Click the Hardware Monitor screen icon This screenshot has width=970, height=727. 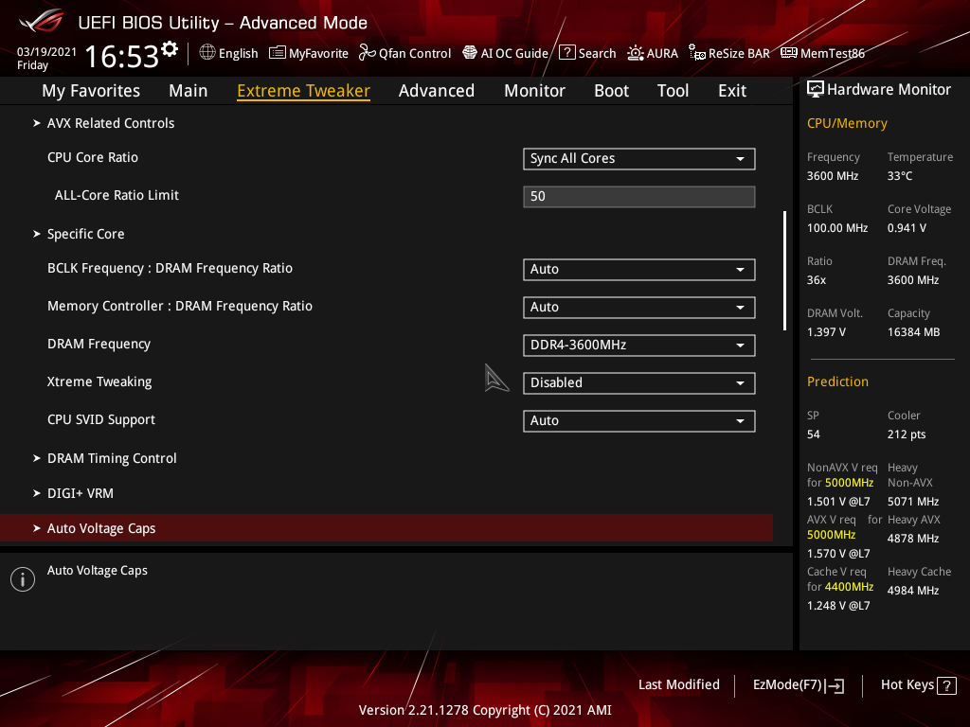tap(816, 90)
